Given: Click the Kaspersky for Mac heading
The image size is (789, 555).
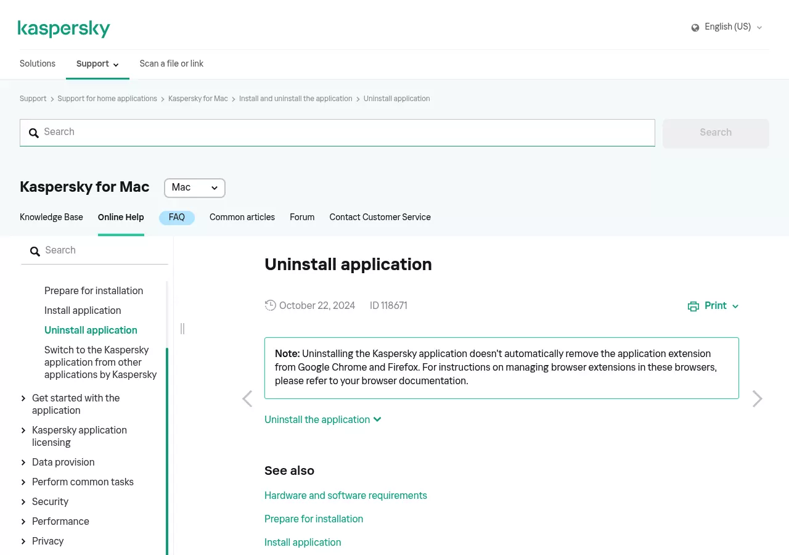Looking at the screenshot, I should [84, 187].
